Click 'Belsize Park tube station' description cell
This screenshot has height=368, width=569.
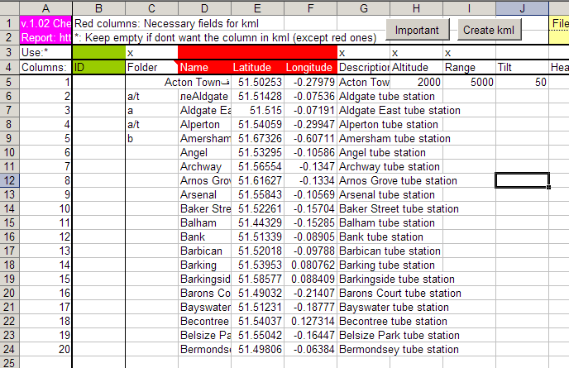click(x=399, y=335)
